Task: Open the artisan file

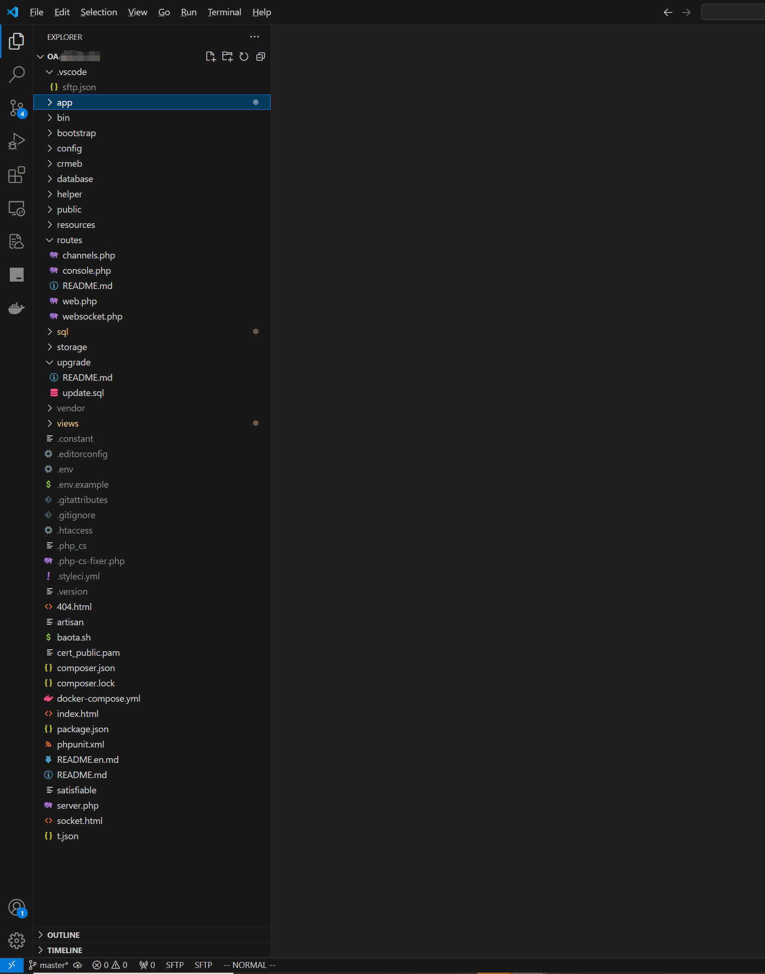Action: click(x=152, y=622)
